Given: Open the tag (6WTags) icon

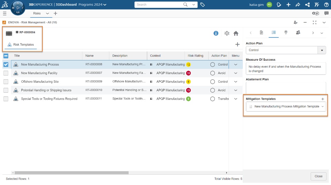Looking at the screenshot, I should point(202,4).
